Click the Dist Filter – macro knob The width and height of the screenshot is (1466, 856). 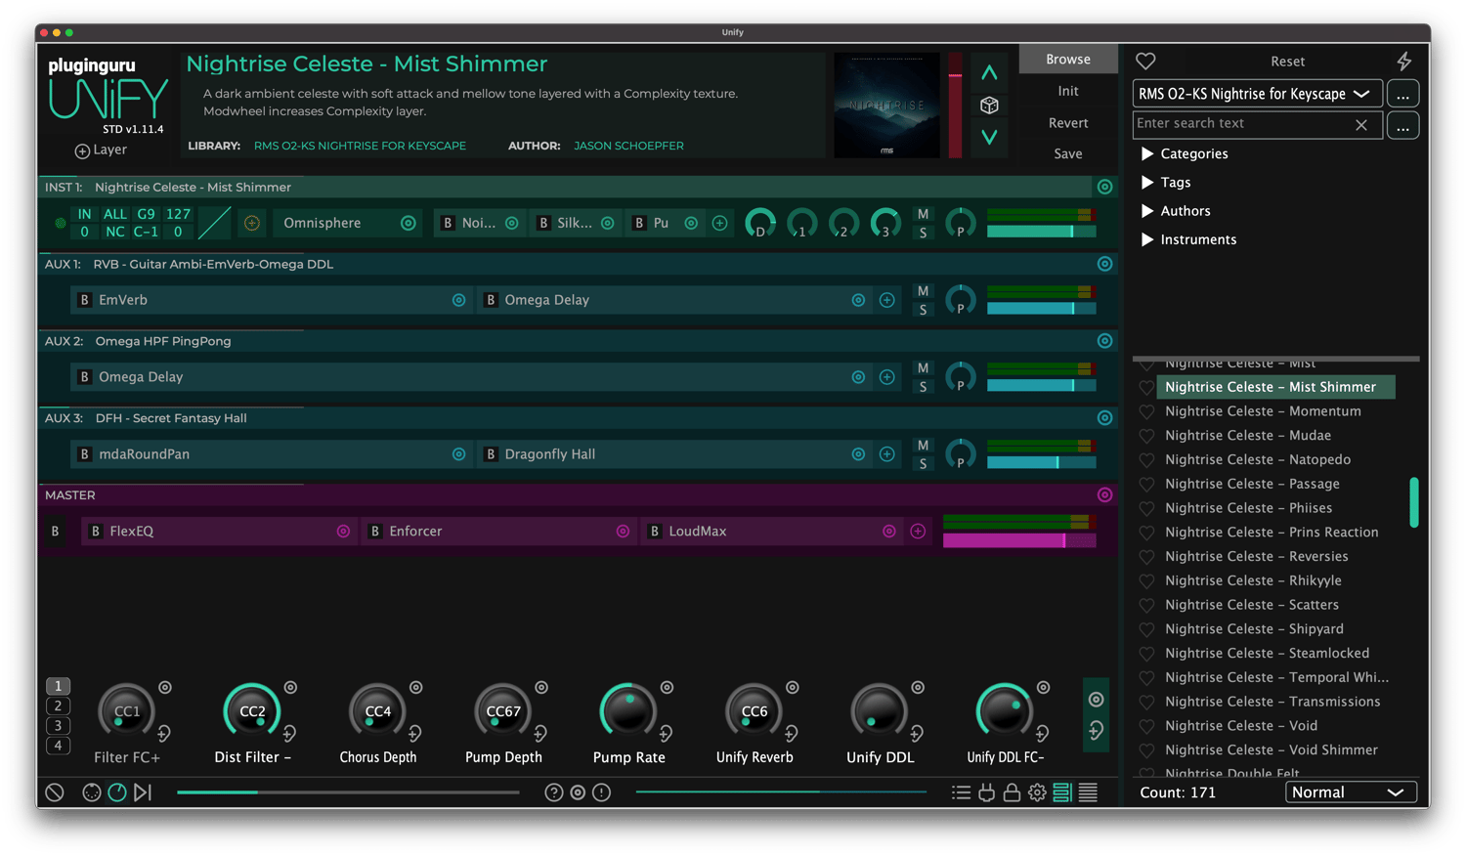(252, 710)
